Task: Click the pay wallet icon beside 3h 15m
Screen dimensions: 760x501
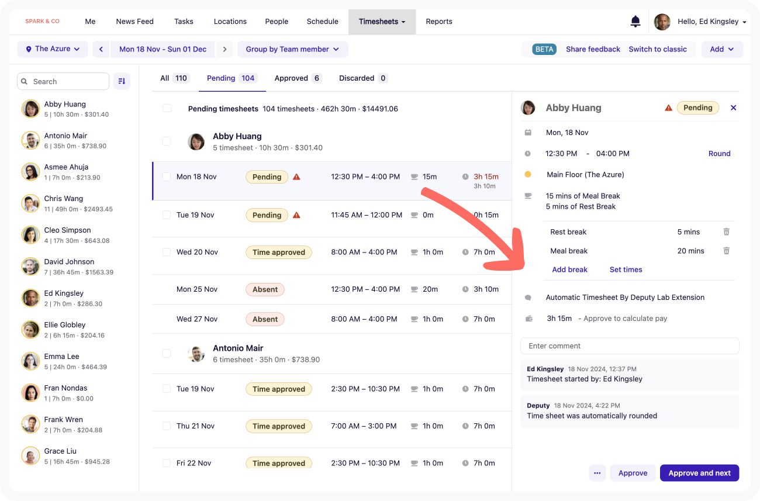Action: coord(528,319)
